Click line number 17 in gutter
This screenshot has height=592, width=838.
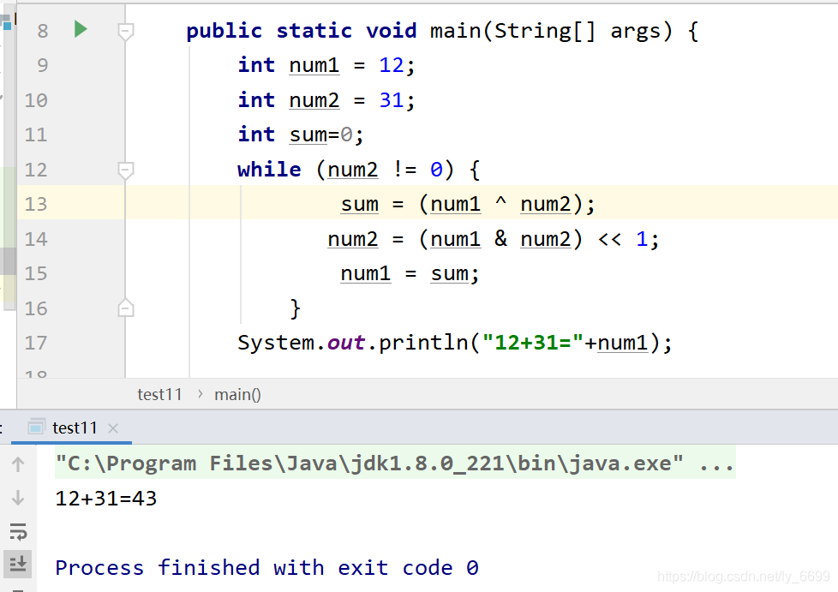[x=36, y=343]
